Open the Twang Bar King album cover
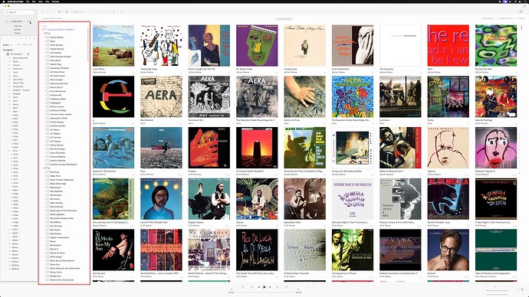The width and height of the screenshot is (529, 297). (x=161, y=45)
